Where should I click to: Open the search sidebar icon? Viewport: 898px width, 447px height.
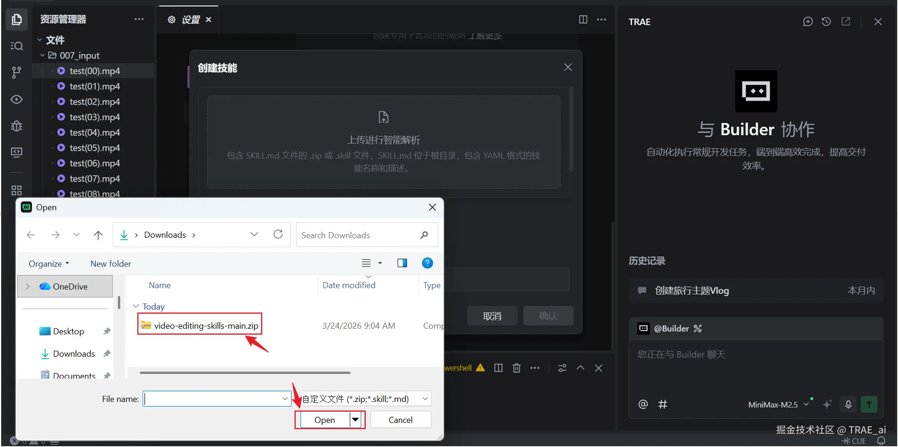pyautogui.click(x=16, y=46)
